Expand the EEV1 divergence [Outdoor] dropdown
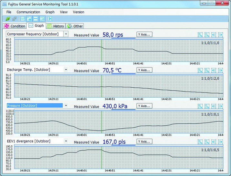The width and height of the screenshot is (231, 176). tap(66, 141)
